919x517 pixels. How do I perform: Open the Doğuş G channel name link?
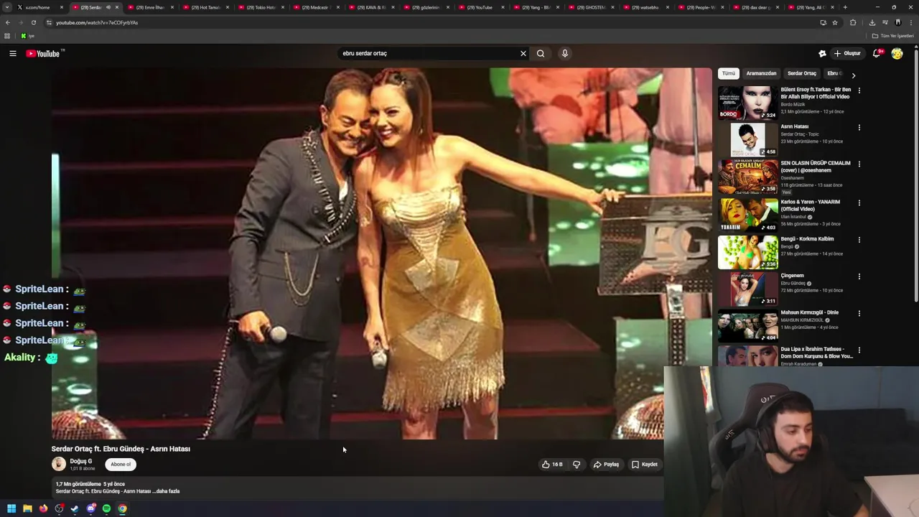pyautogui.click(x=80, y=461)
